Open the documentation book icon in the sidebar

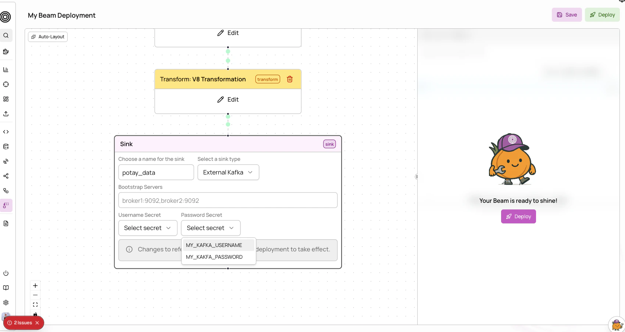click(x=6, y=288)
